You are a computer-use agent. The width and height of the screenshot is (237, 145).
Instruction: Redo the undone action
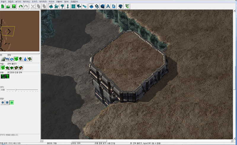pyautogui.click(x=26, y=6)
